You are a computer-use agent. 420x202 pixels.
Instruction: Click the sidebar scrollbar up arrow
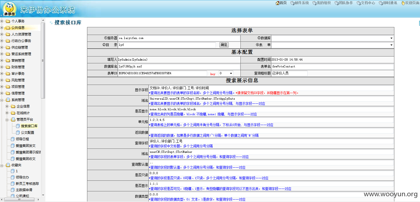tap(43, 20)
